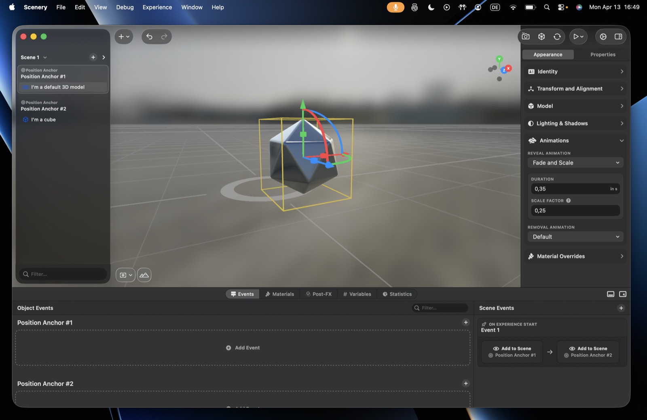Viewport: 647px width, 420px height.
Task: Add a new item with Scene 1 plus button
Action: tap(93, 57)
